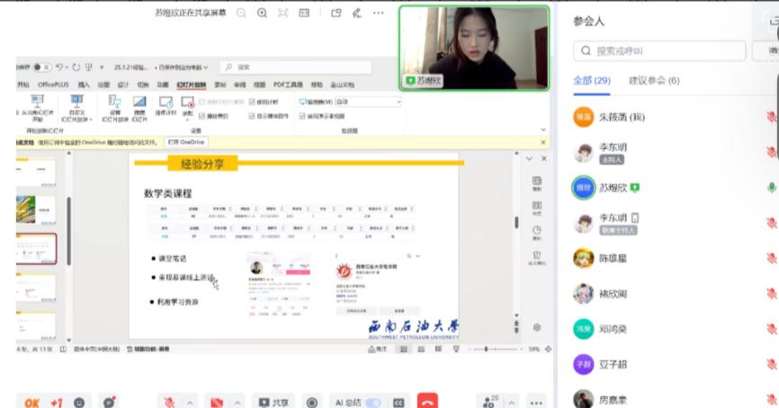Expand microphone options arrow
Screen dimensions: 779x408
[191, 403]
